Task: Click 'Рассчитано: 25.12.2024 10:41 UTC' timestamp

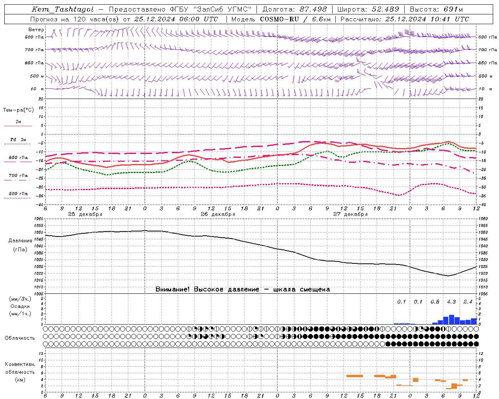Action: [x=405, y=19]
